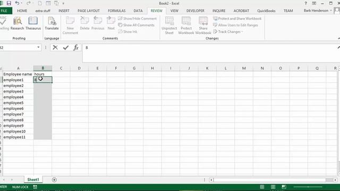Switch to the FORMULAS tab
Viewport: 340px width, 191px height.
[117, 11]
